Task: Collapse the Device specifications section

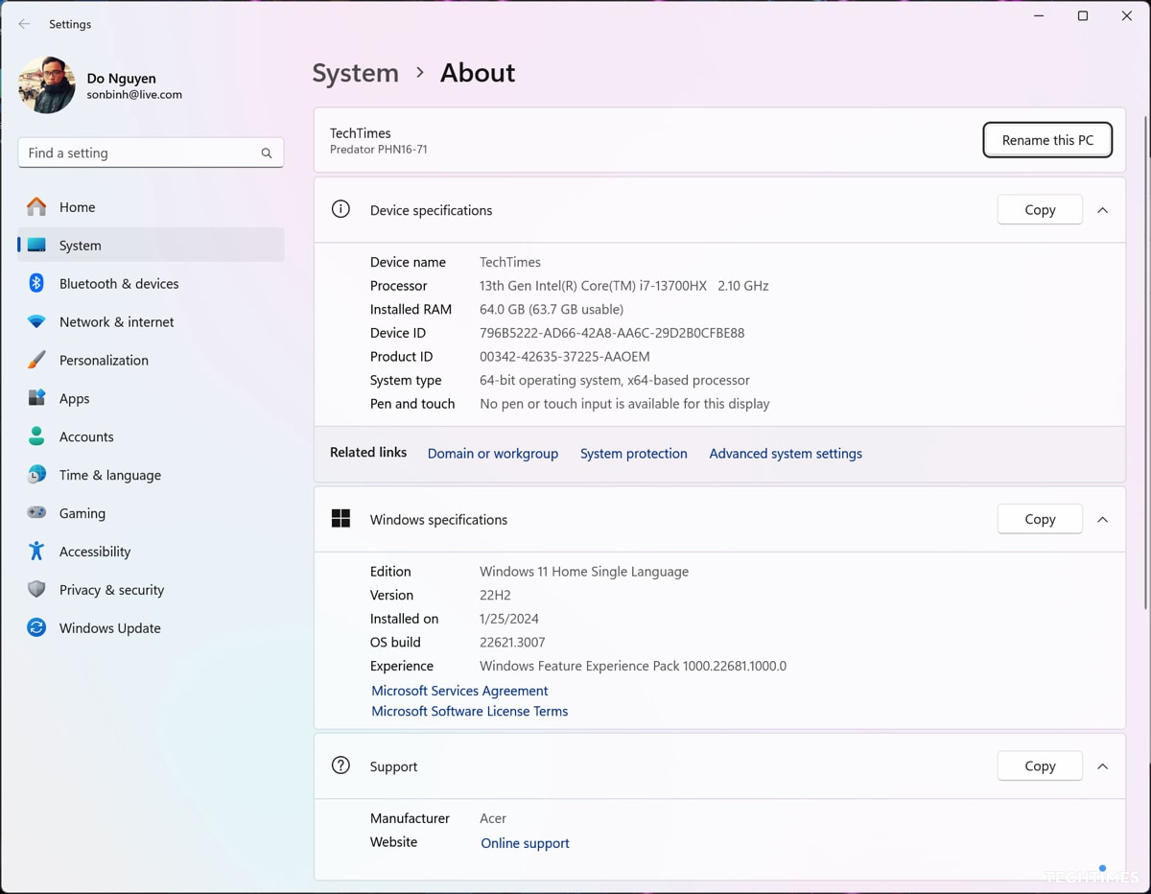Action: coord(1103,210)
